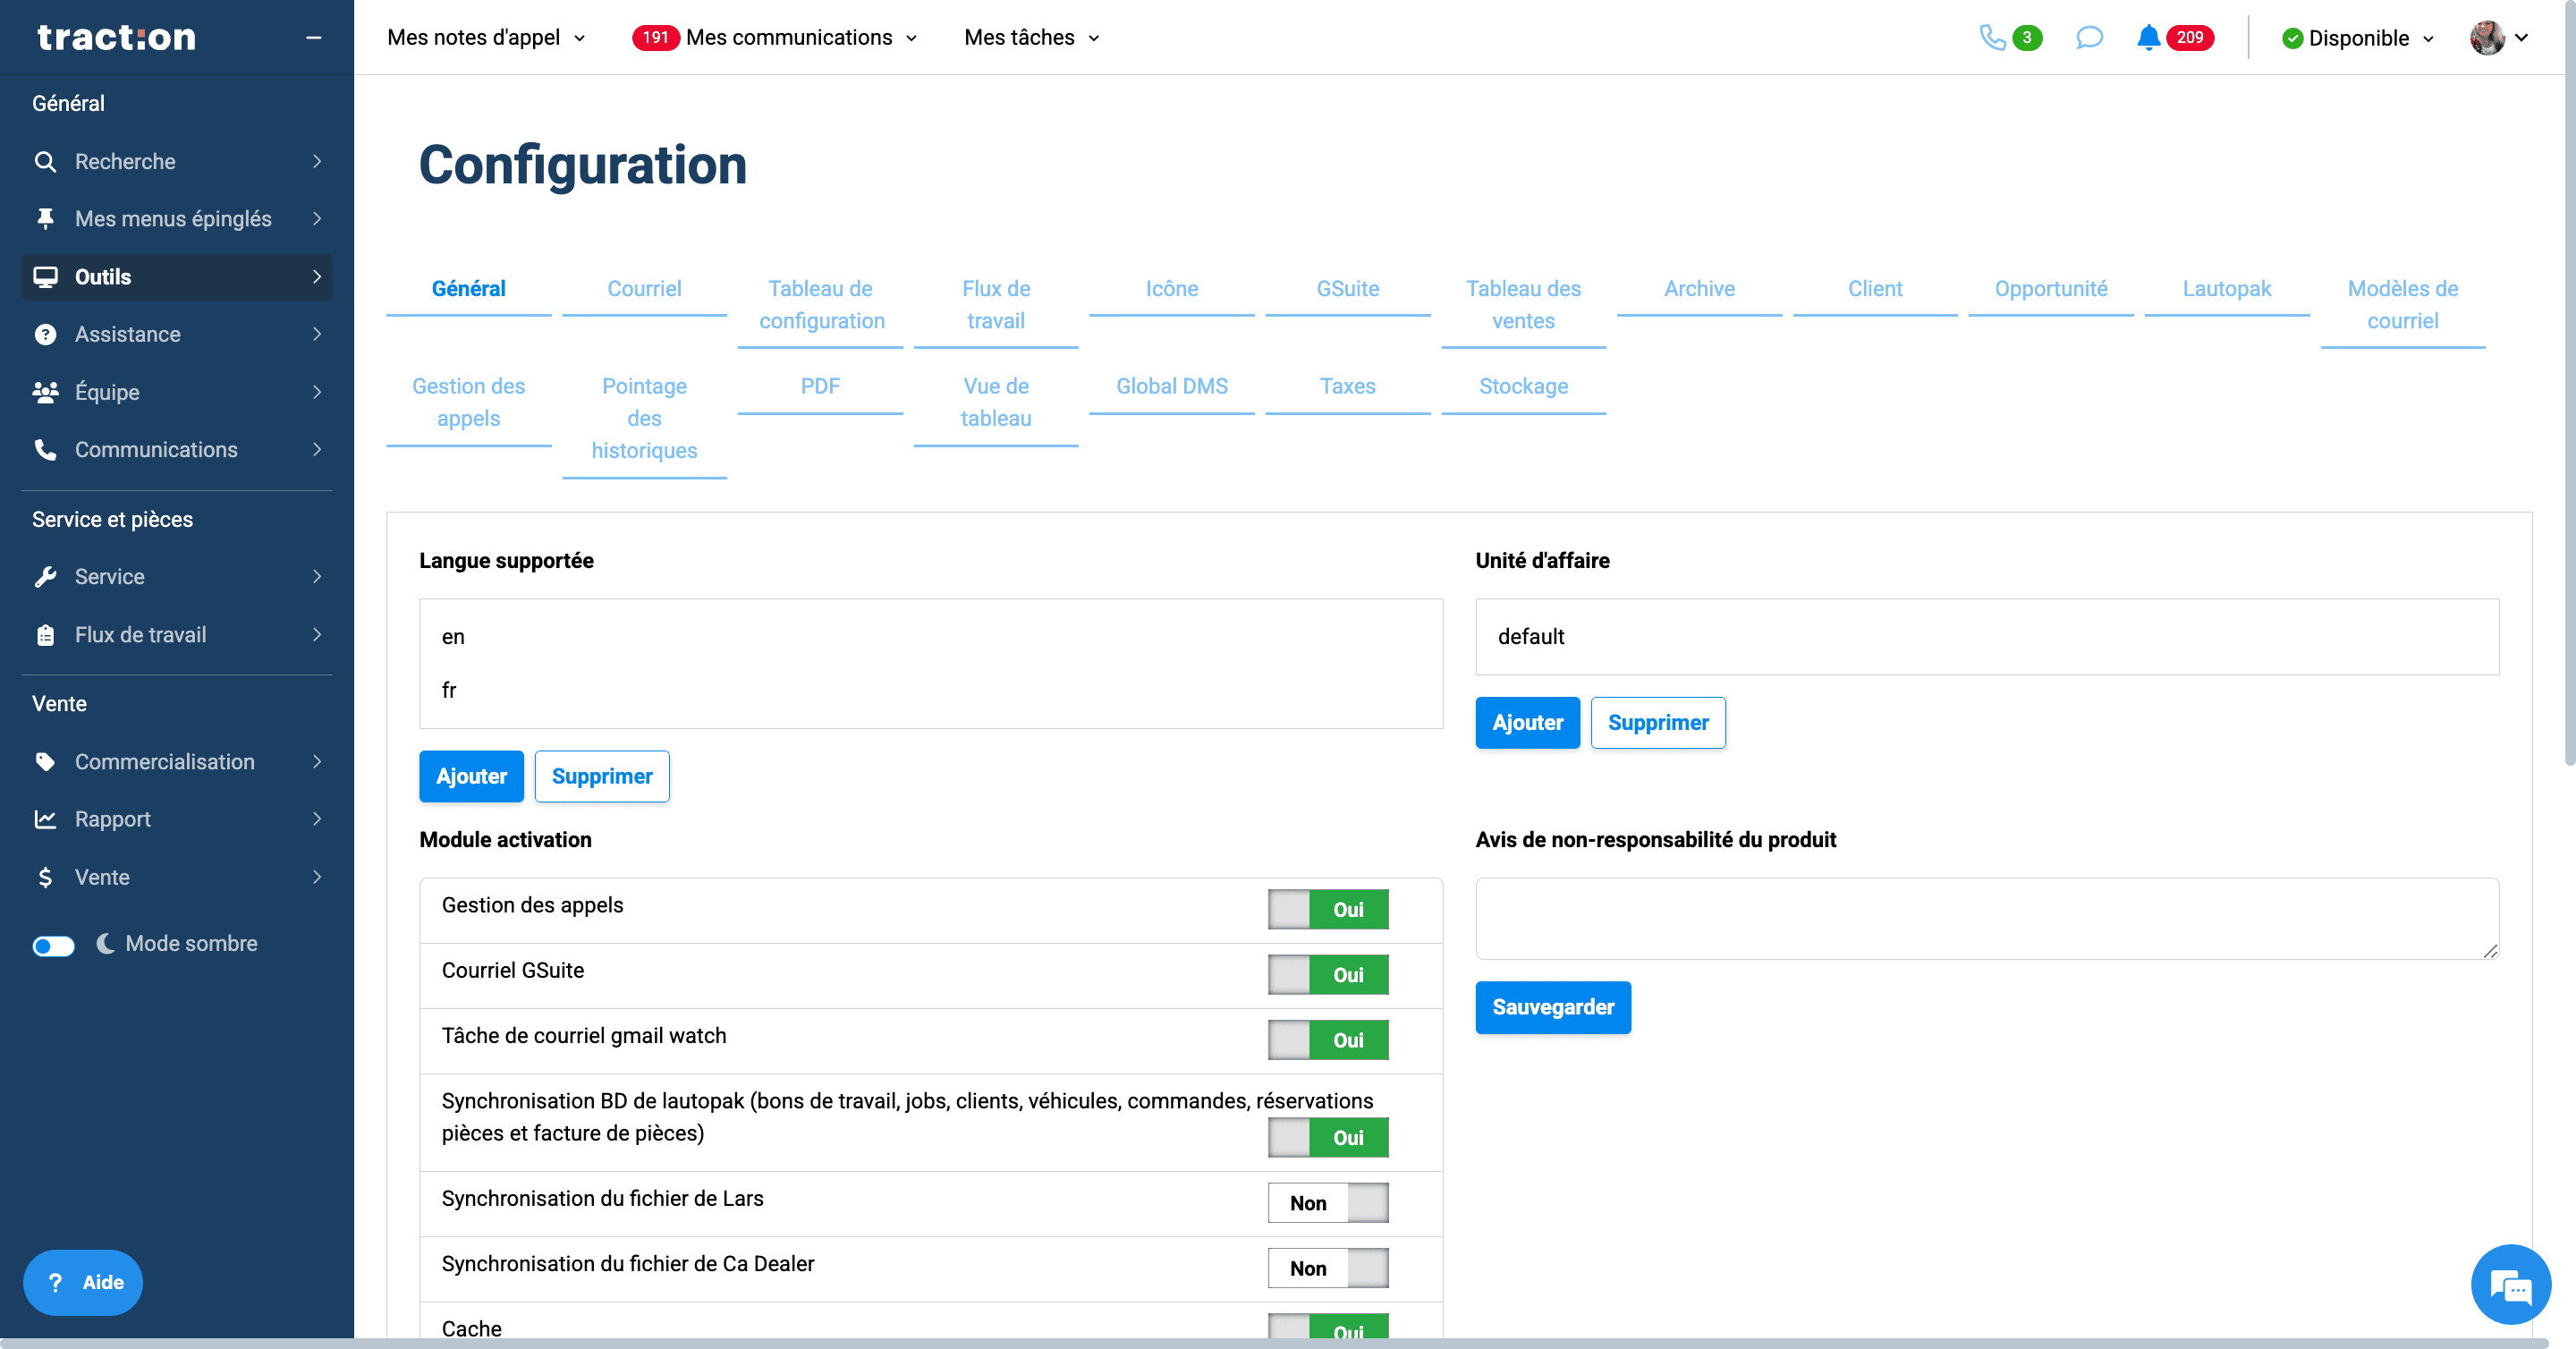Expand the Mes communications dropdown
The height and width of the screenshot is (1349, 2576).
[776, 37]
